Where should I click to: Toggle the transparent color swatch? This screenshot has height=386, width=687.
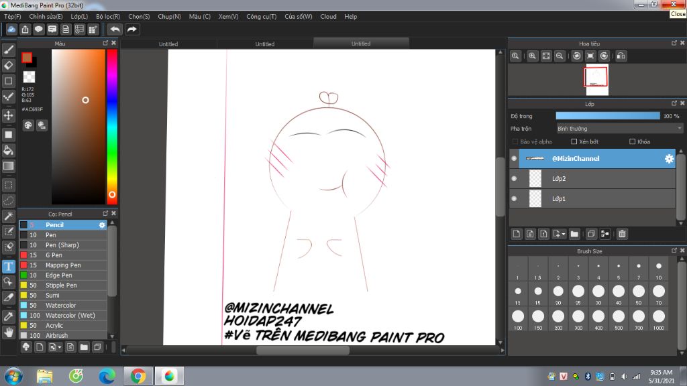[x=29, y=77]
